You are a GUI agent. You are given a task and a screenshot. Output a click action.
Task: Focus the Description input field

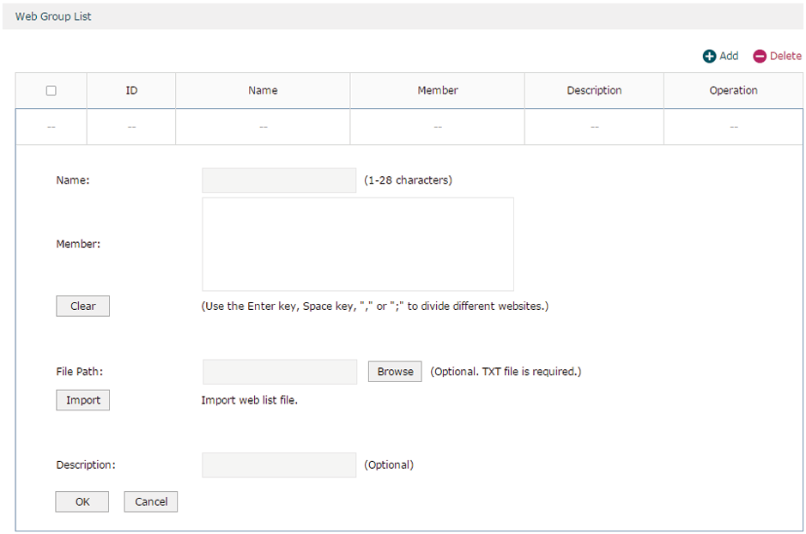tap(279, 465)
